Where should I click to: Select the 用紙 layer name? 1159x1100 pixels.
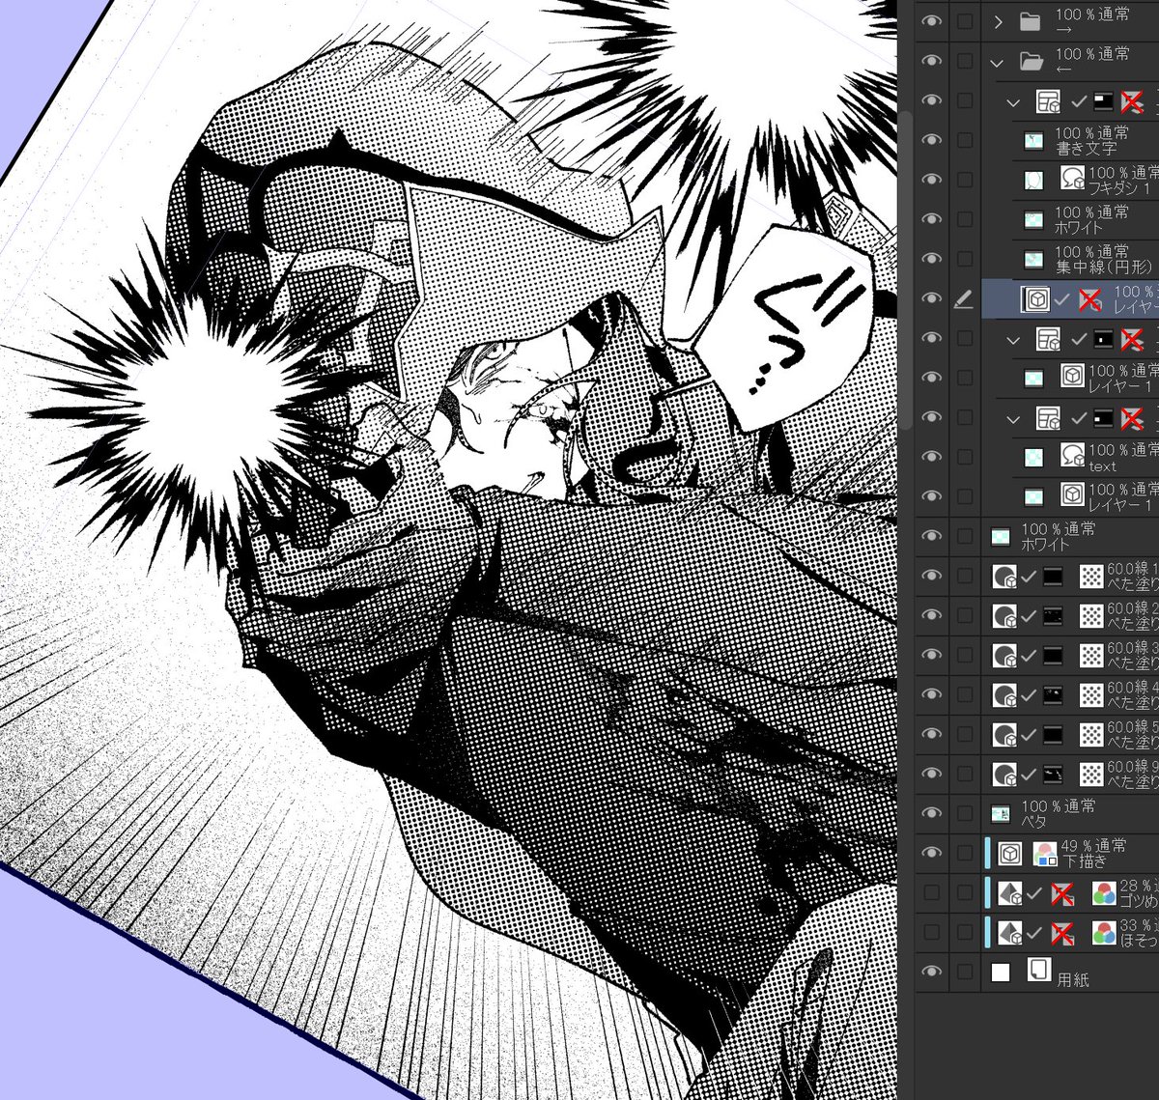1073,979
